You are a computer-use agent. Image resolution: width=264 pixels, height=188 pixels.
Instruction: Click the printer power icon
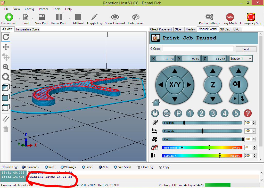(x=155, y=113)
